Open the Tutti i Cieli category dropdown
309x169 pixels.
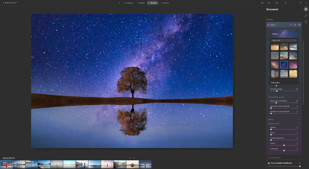pyautogui.click(x=284, y=40)
